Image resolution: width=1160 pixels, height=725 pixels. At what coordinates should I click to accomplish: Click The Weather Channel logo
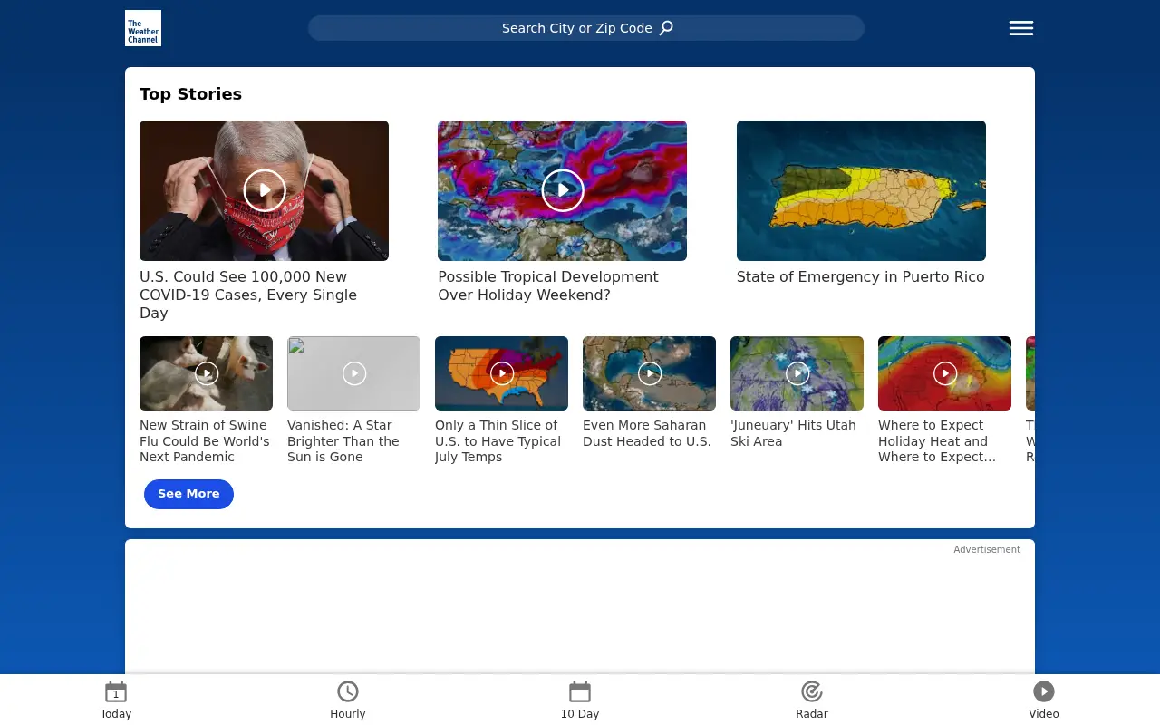click(143, 28)
